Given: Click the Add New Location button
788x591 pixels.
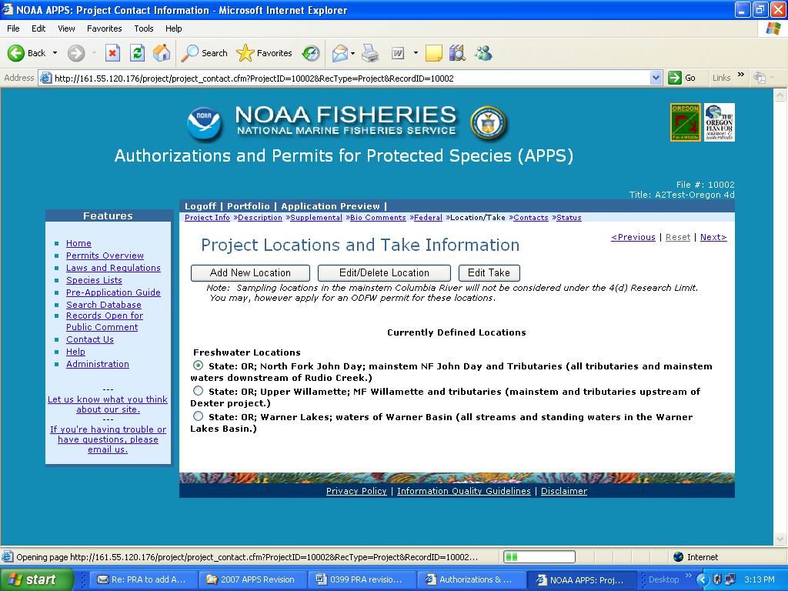Looking at the screenshot, I should 250,273.
